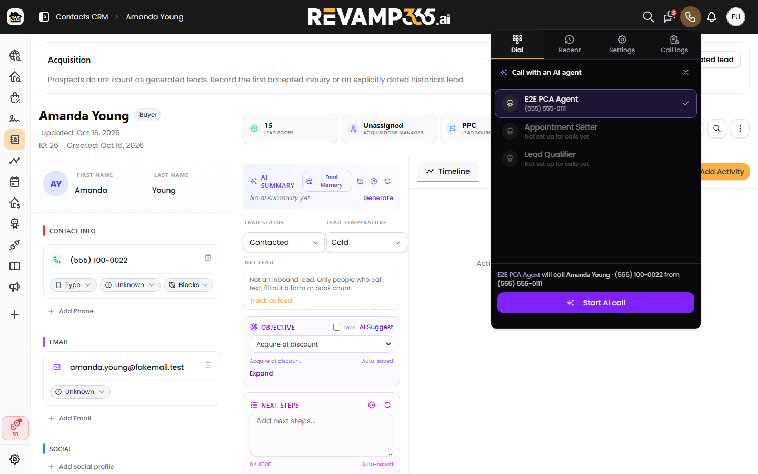Select the E2E PCA Agent option
The height and width of the screenshot is (474, 758).
(596, 103)
